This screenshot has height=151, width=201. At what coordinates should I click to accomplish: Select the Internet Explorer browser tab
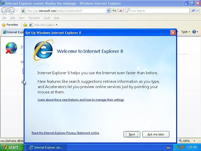coord(13,32)
